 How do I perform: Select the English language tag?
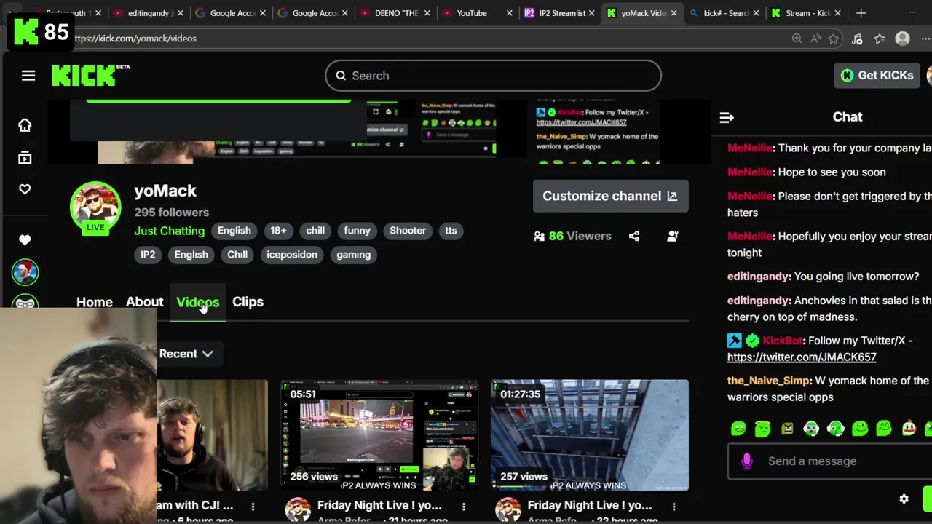click(234, 231)
